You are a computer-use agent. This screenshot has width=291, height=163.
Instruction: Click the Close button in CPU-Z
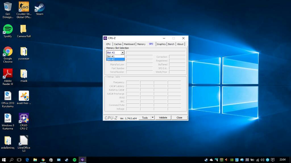[179, 117]
